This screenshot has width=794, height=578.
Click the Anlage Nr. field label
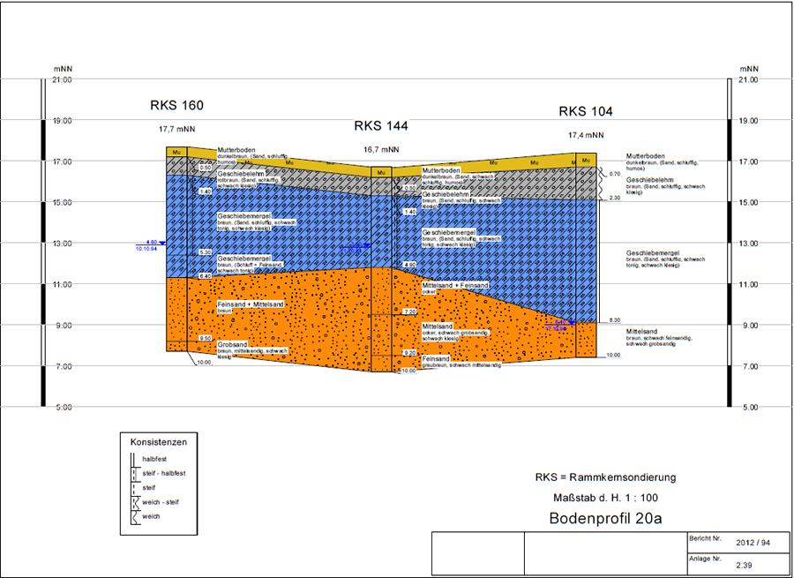click(x=705, y=559)
